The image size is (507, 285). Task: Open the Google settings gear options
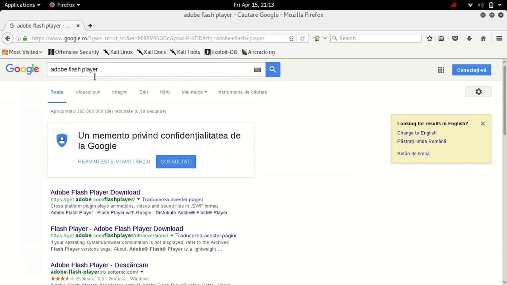[x=478, y=92]
